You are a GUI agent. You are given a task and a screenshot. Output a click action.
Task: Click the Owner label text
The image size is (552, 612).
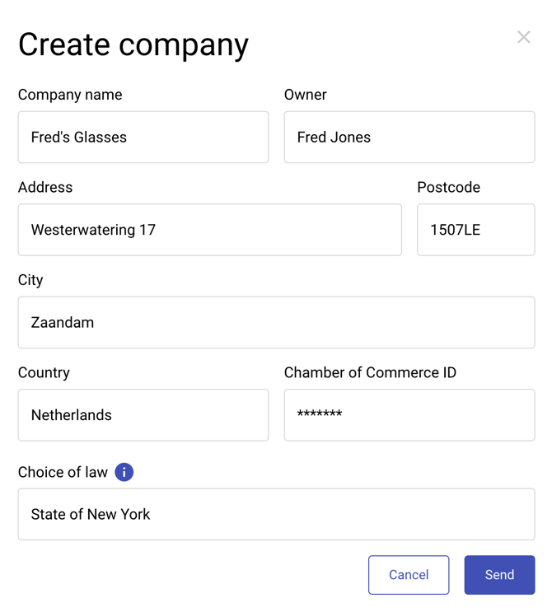(x=306, y=95)
